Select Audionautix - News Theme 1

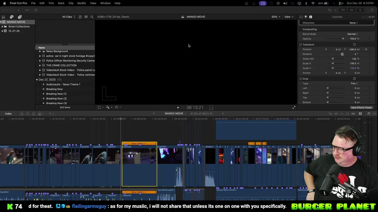click(x=63, y=84)
